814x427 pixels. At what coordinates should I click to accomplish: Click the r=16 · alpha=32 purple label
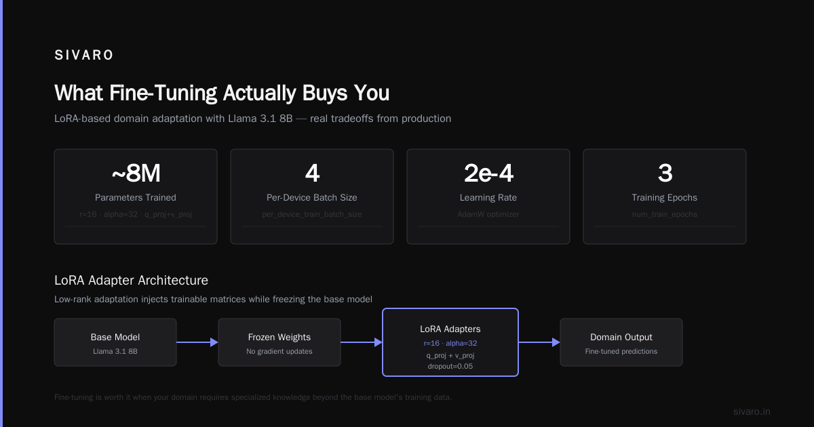pos(450,343)
